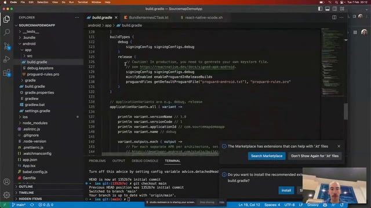
Task: Click the editor vertical scrollbar thumb
Action: click(345, 112)
